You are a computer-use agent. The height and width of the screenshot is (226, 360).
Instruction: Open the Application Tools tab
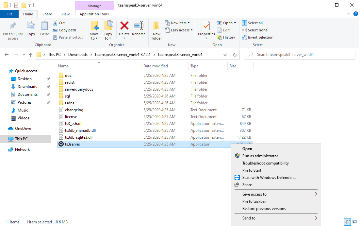click(94, 14)
